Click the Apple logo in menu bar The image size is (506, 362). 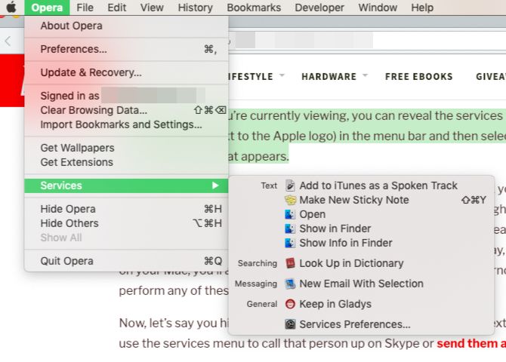(x=11, y=8)
